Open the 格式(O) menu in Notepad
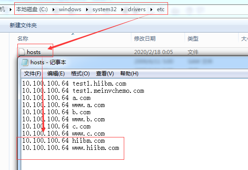 point(80,74)
